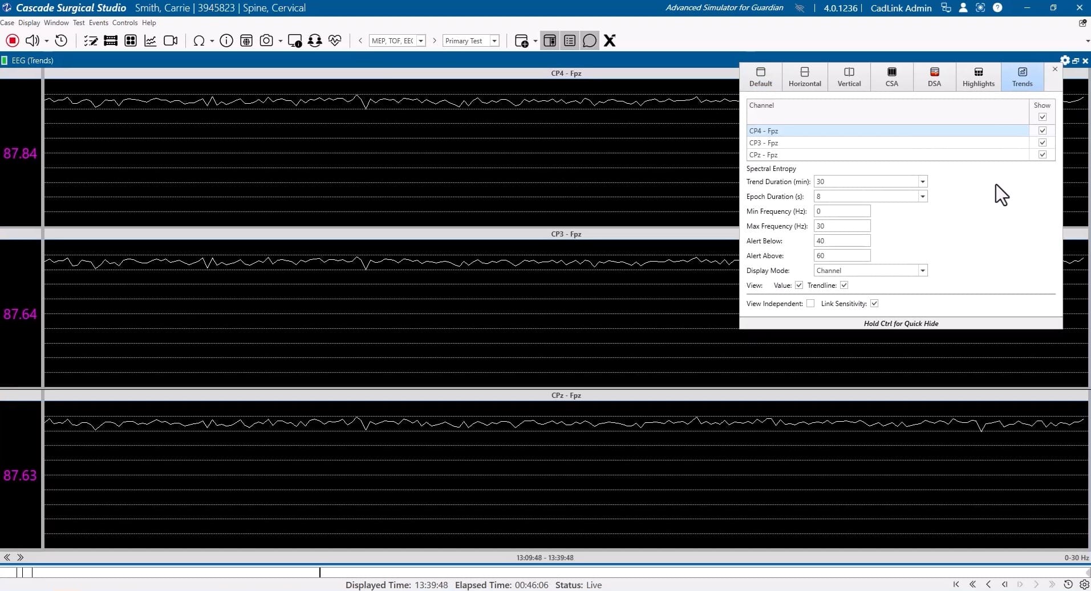Open the Primary Test dropdown
Screen dimensions: 1091x591
(494, 41)
